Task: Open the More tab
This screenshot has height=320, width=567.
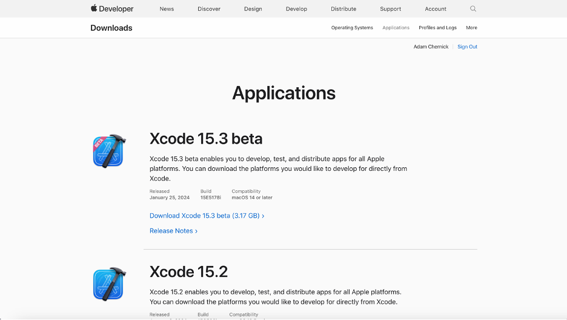Action: [x=471, y=28]
